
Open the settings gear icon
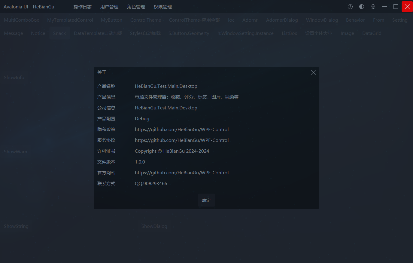373,7
